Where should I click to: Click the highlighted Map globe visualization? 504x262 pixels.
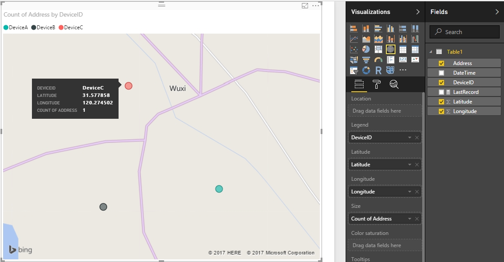coord(391,49)
